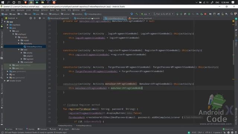Screen dimensions: 238x134
Task: Open the Event Log button
Action: coord(228,129)
